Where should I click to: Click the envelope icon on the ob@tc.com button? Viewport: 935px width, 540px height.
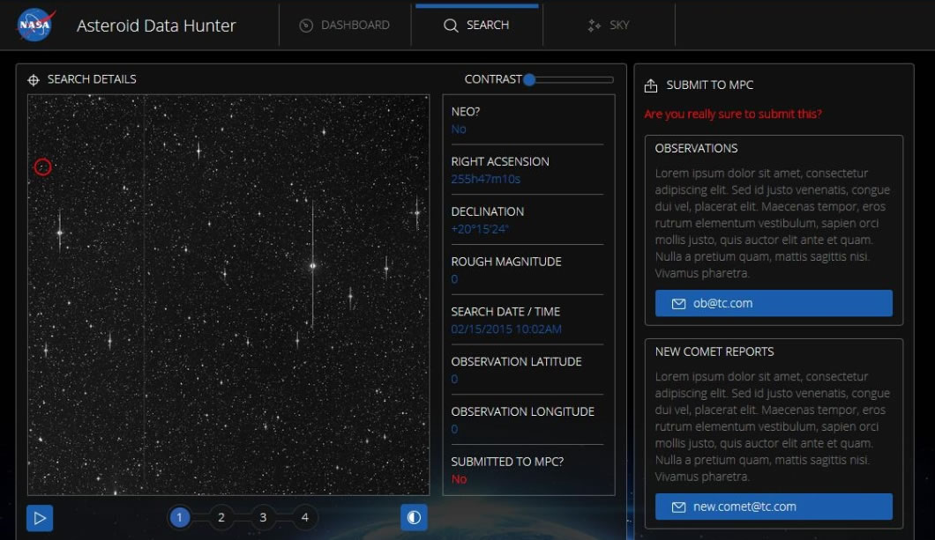click(x=677, y=302)
